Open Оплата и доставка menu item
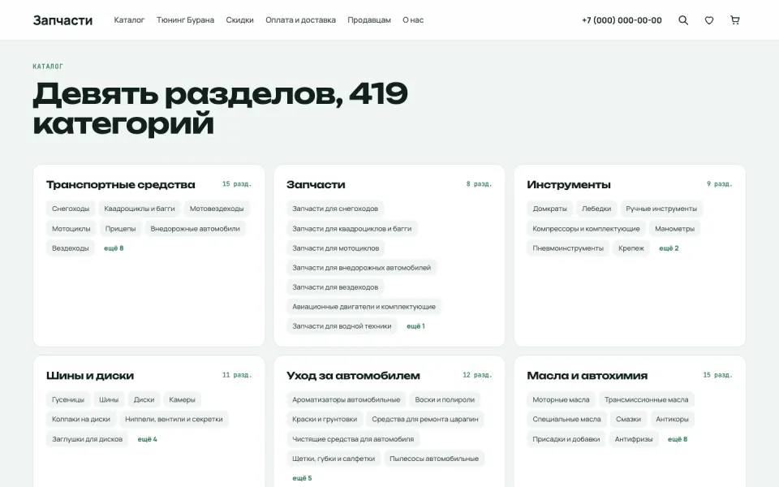 point(300,20)
